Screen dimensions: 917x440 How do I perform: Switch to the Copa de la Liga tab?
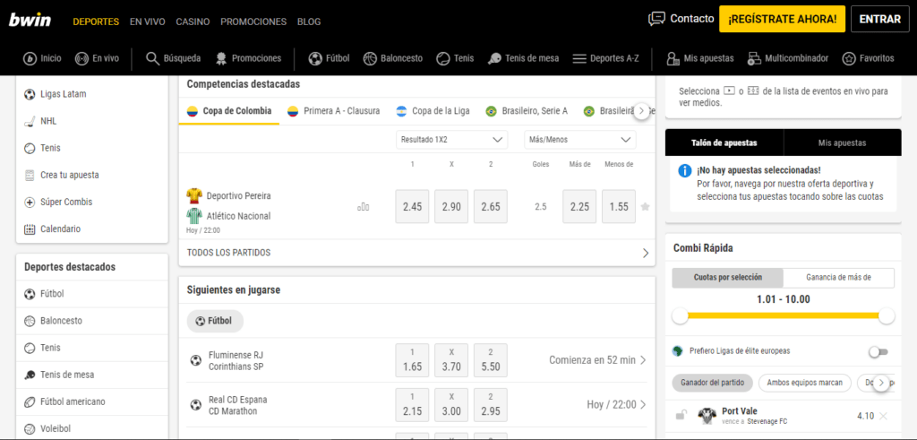[x=433, y=111]
